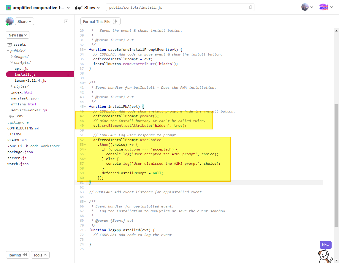Viewport: 339px width, 263px height.
Task: Fold code at line 33 arrow
Action: pyautogui.click(x=85, y=50)
